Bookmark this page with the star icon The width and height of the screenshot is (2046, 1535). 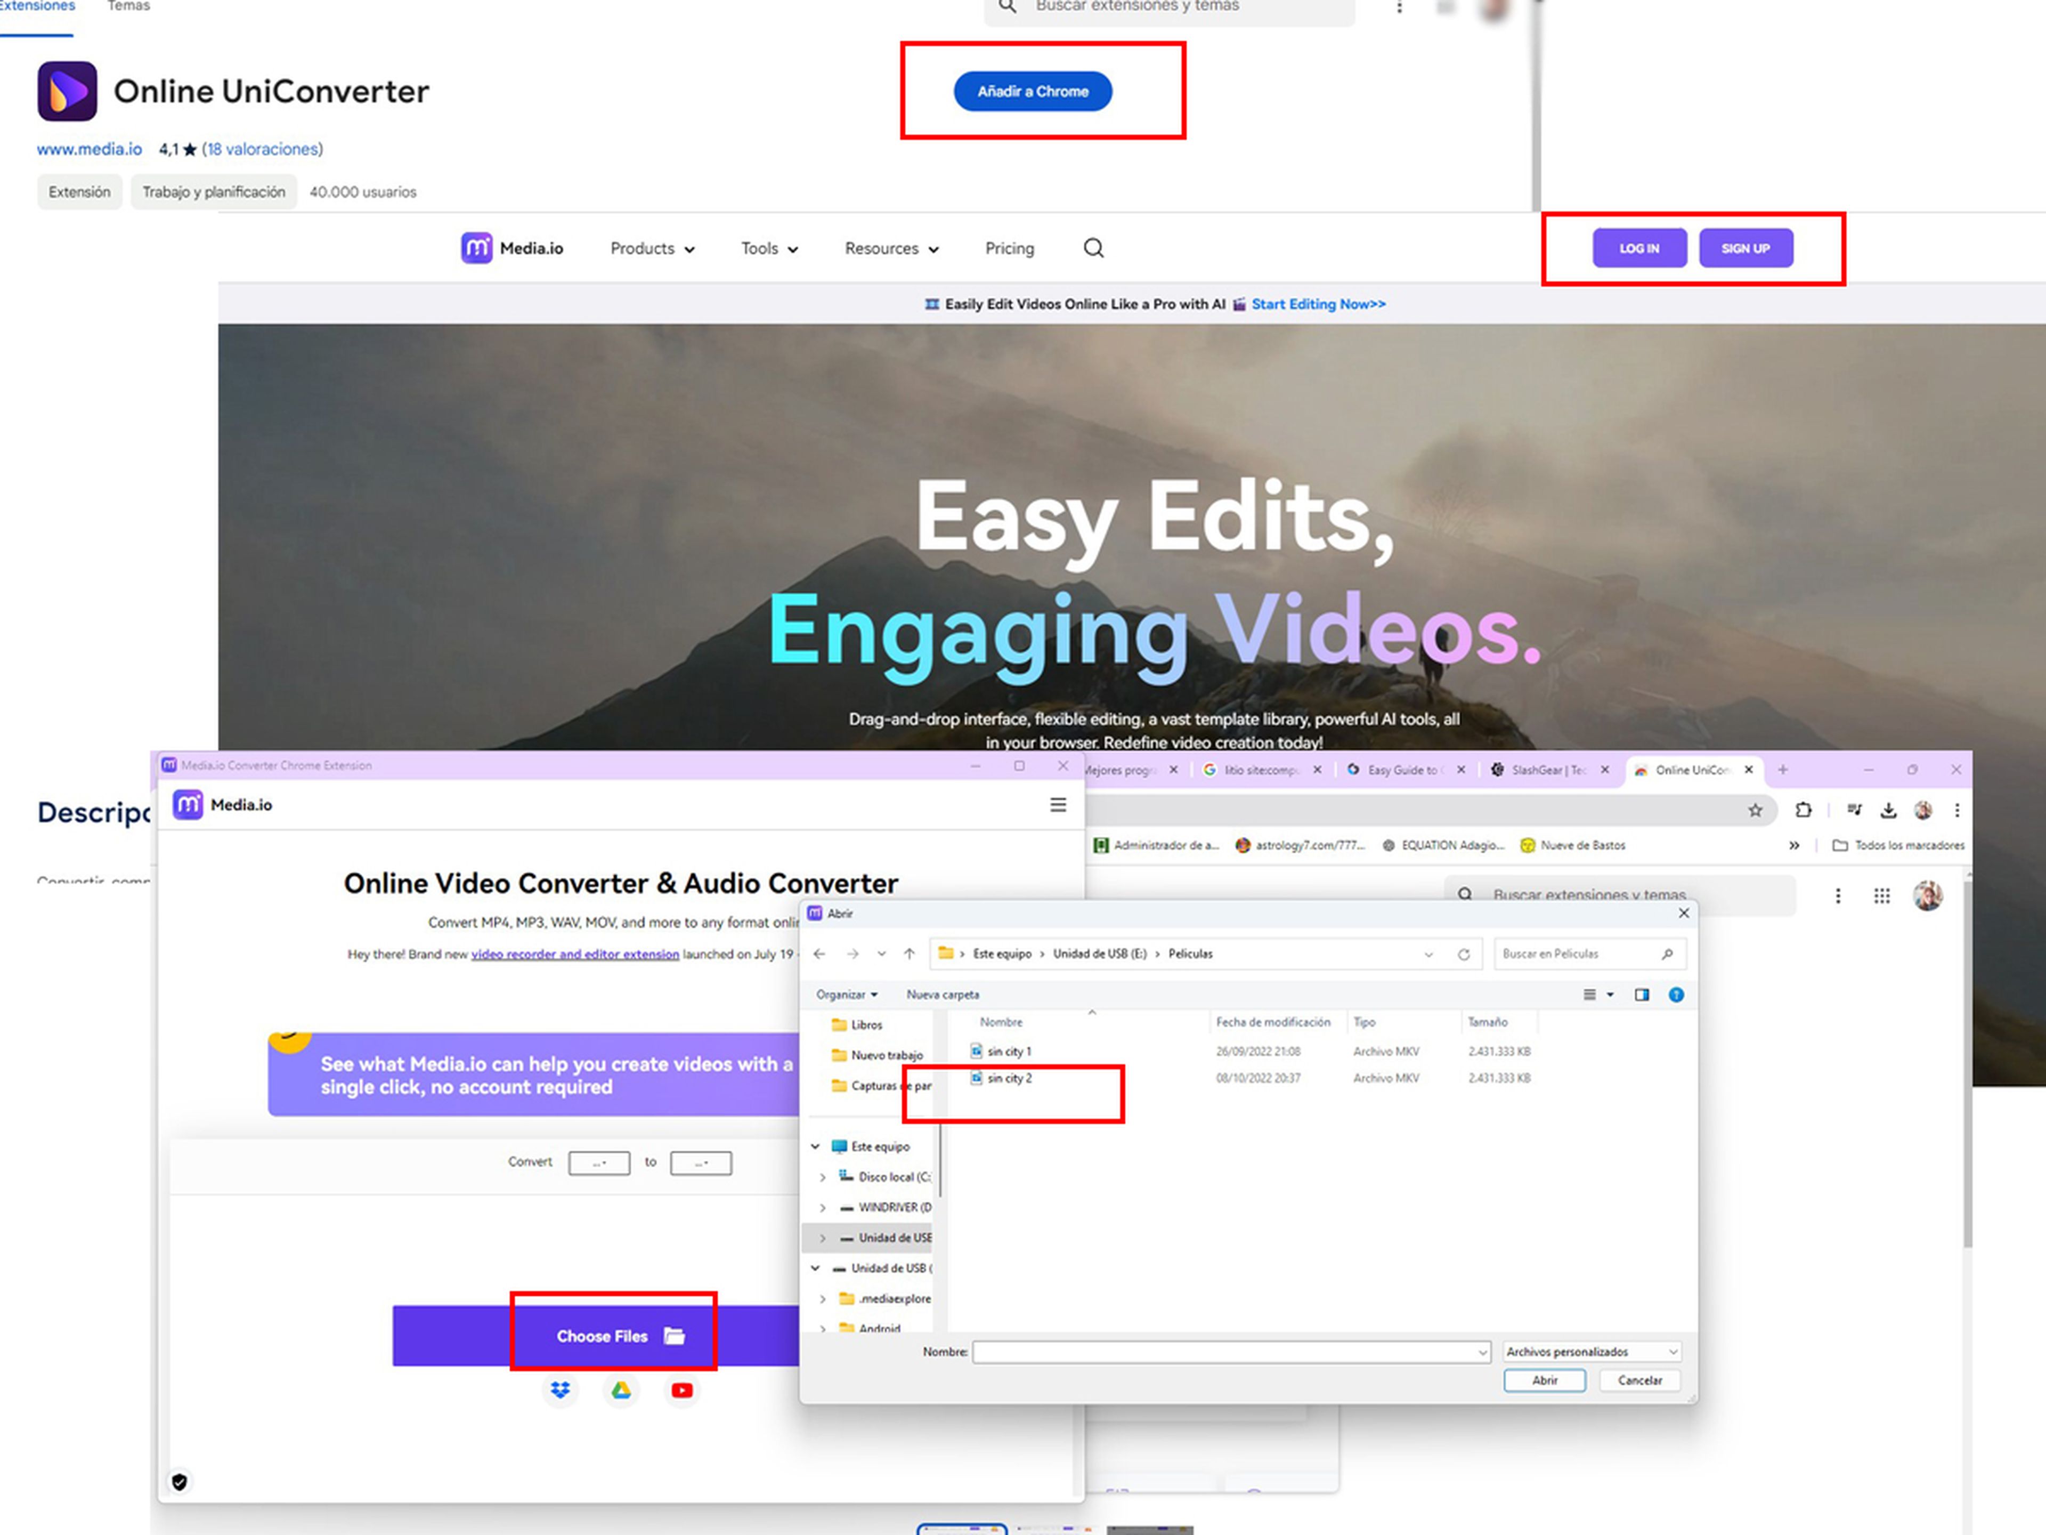click(x=1755, y=811)
